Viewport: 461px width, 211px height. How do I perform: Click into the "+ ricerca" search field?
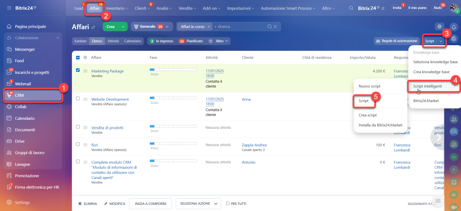(239, 27)
